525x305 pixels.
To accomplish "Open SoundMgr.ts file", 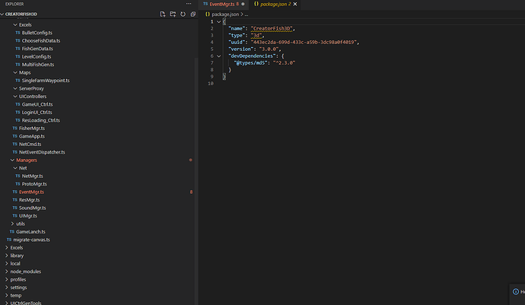I will (33, 208).
